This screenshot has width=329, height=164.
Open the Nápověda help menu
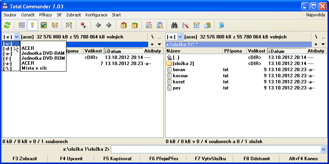tap(316, 15)
